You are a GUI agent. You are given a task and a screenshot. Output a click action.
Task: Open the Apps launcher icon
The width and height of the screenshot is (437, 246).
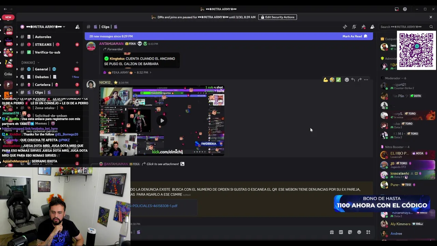click(368, 232)
